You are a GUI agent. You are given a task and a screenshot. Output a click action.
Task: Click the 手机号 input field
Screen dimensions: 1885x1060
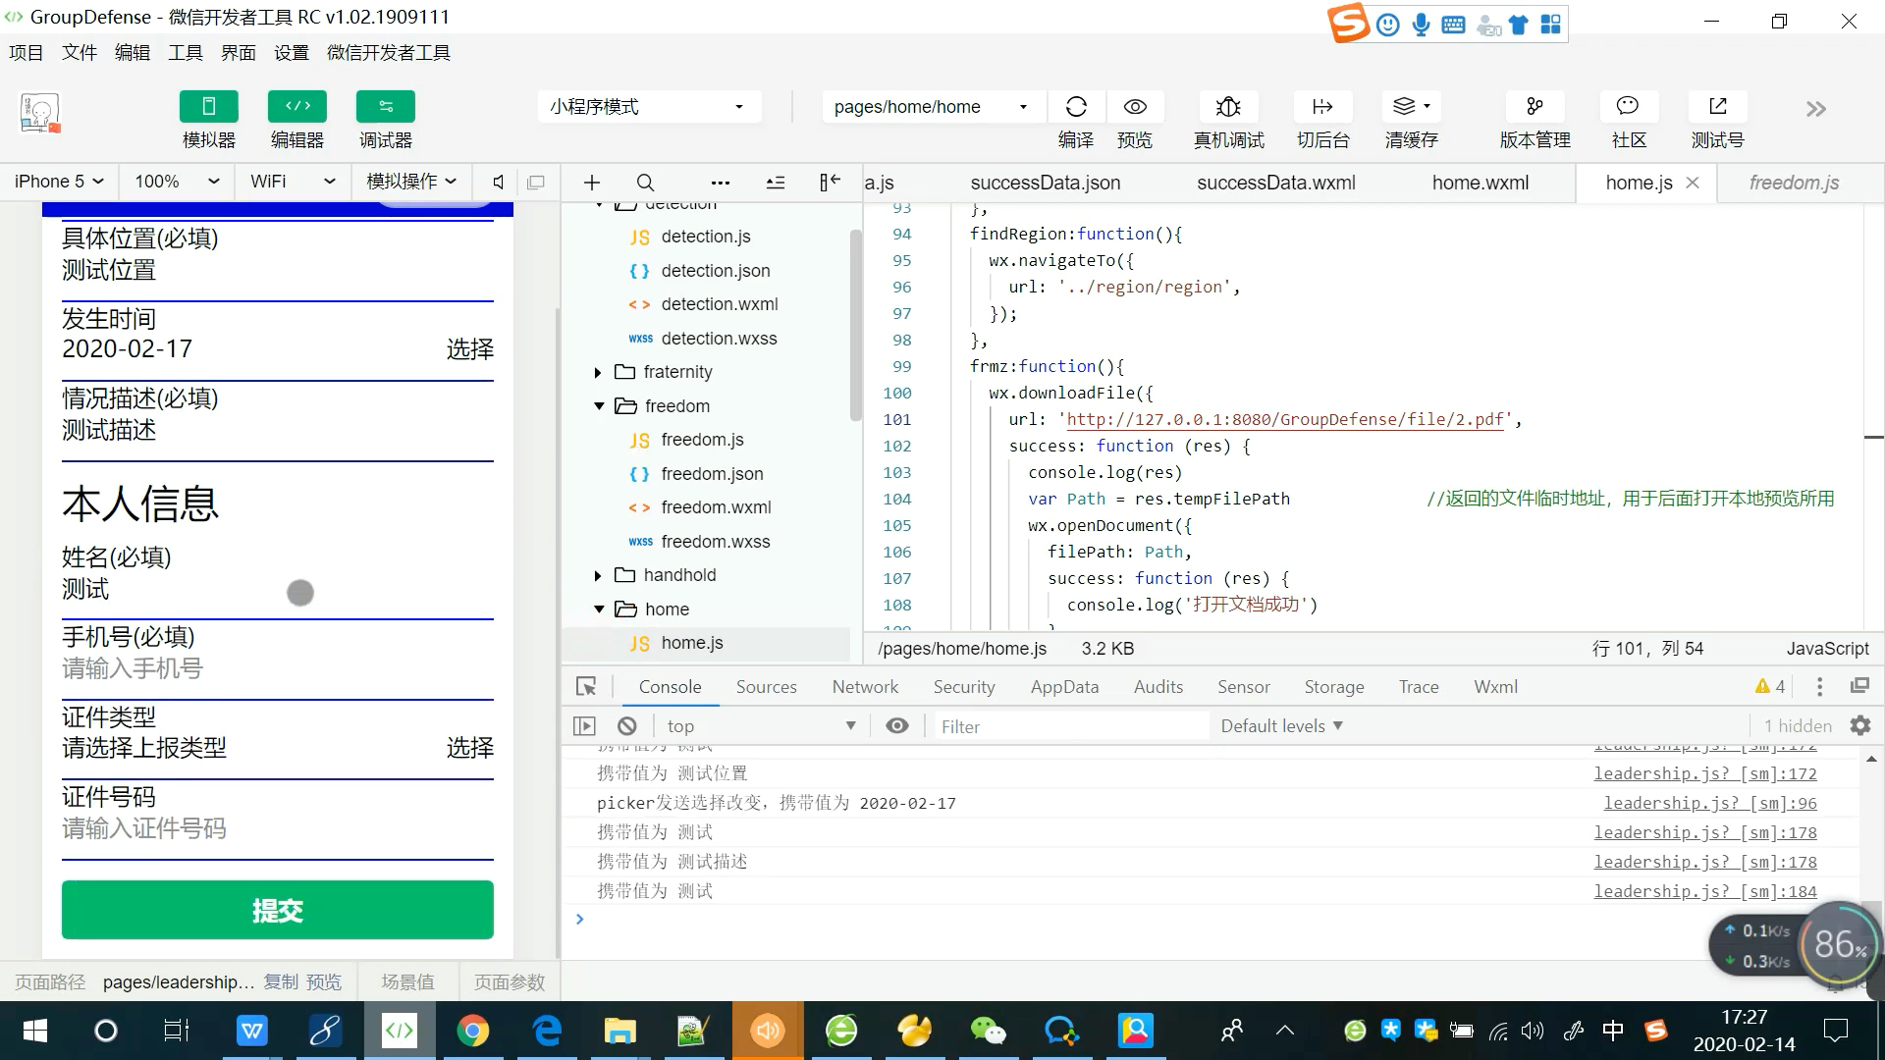tap(277, 669)
